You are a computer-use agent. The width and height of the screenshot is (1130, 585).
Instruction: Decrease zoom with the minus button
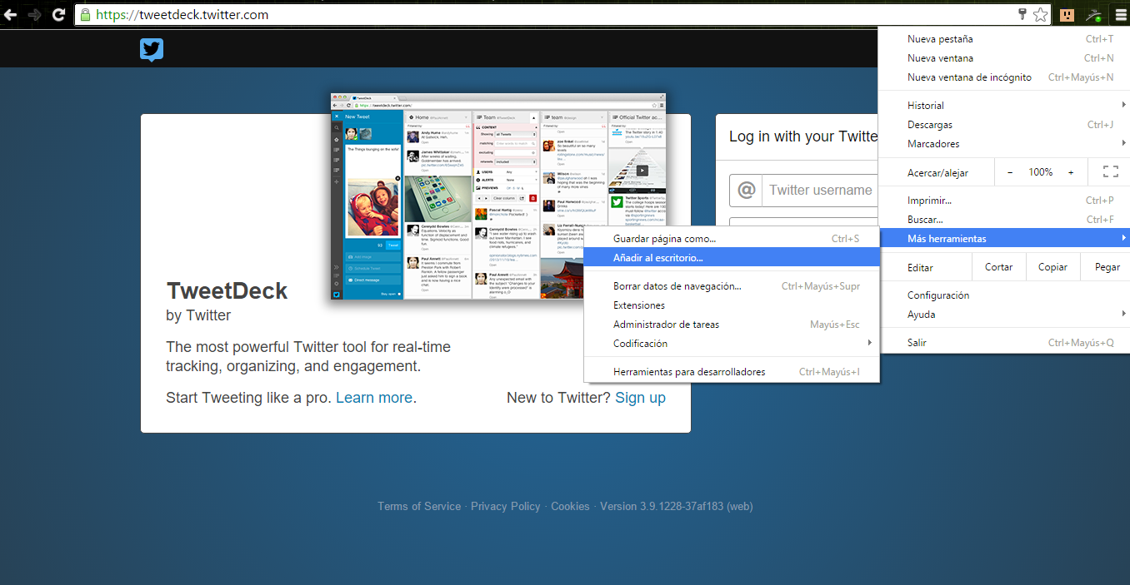point(1010,172)
